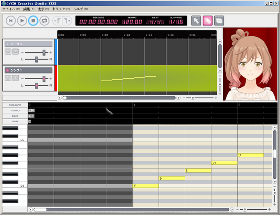Open the ファイル menu

point(11,9)
